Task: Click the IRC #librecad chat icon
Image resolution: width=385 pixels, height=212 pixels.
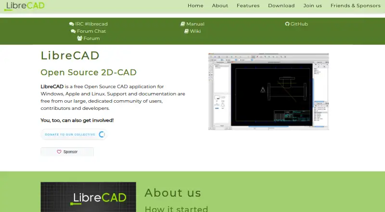Action: coord(71,24)
